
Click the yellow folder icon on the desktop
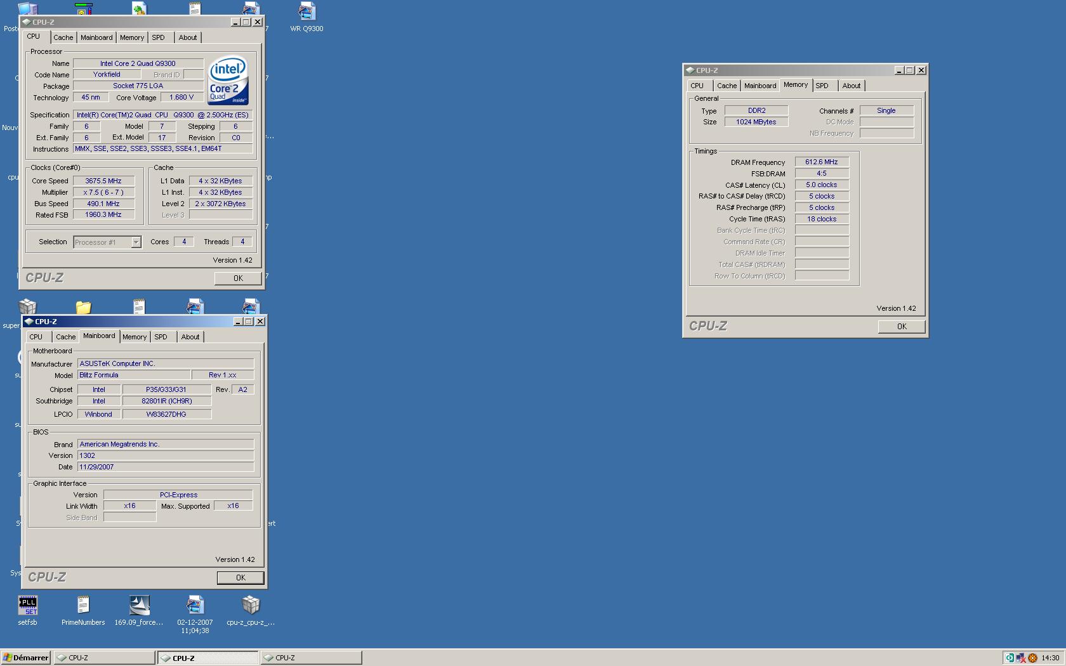[x=83, y=307]
